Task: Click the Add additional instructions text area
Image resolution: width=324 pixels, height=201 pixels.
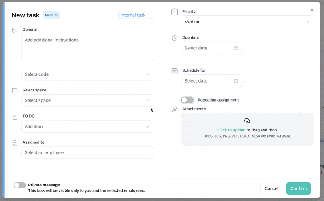Action: click(87, 47)
